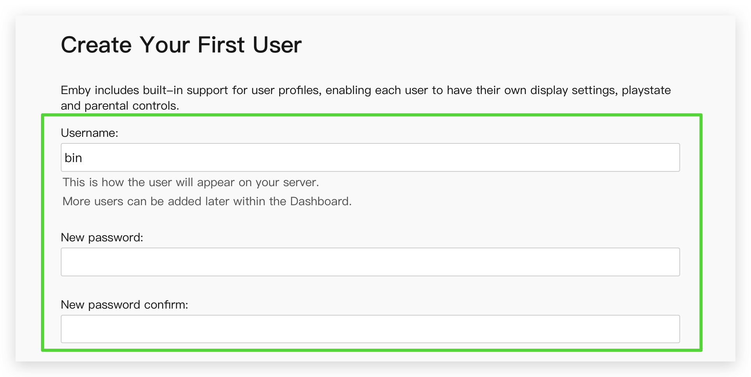Image resolution: width=751 pixels, height=377 pixels.
Task: Click the Username input field containing bin
Action: click(370, 157)
